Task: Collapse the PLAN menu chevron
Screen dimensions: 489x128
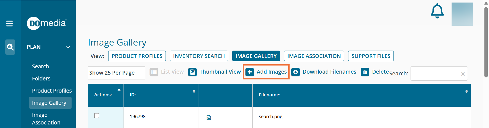Action: 68,47
